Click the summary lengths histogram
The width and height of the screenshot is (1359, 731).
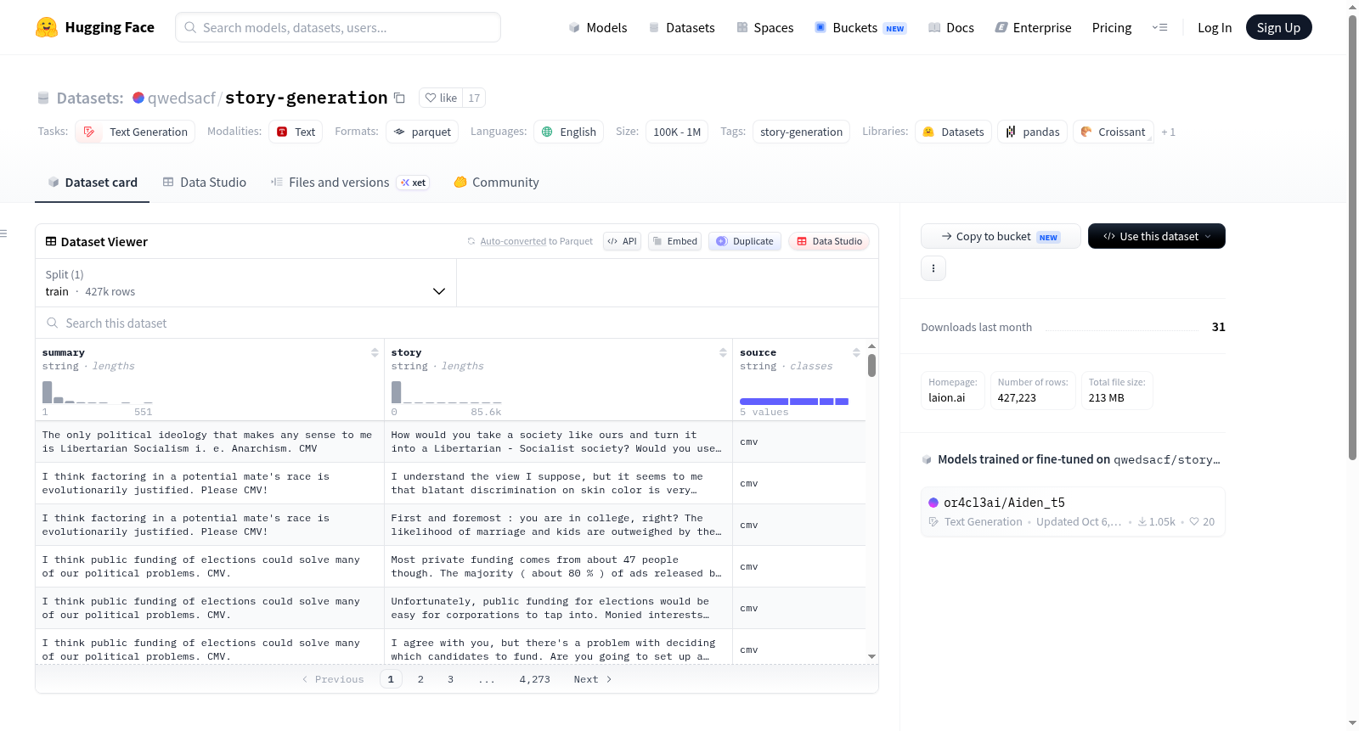coord(98,392)
